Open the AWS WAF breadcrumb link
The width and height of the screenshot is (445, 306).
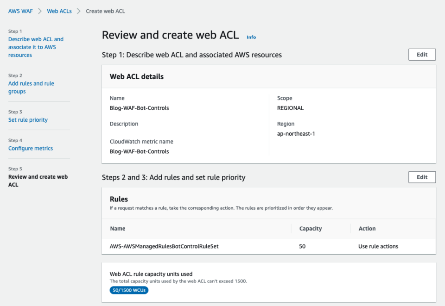pos(20,11)
